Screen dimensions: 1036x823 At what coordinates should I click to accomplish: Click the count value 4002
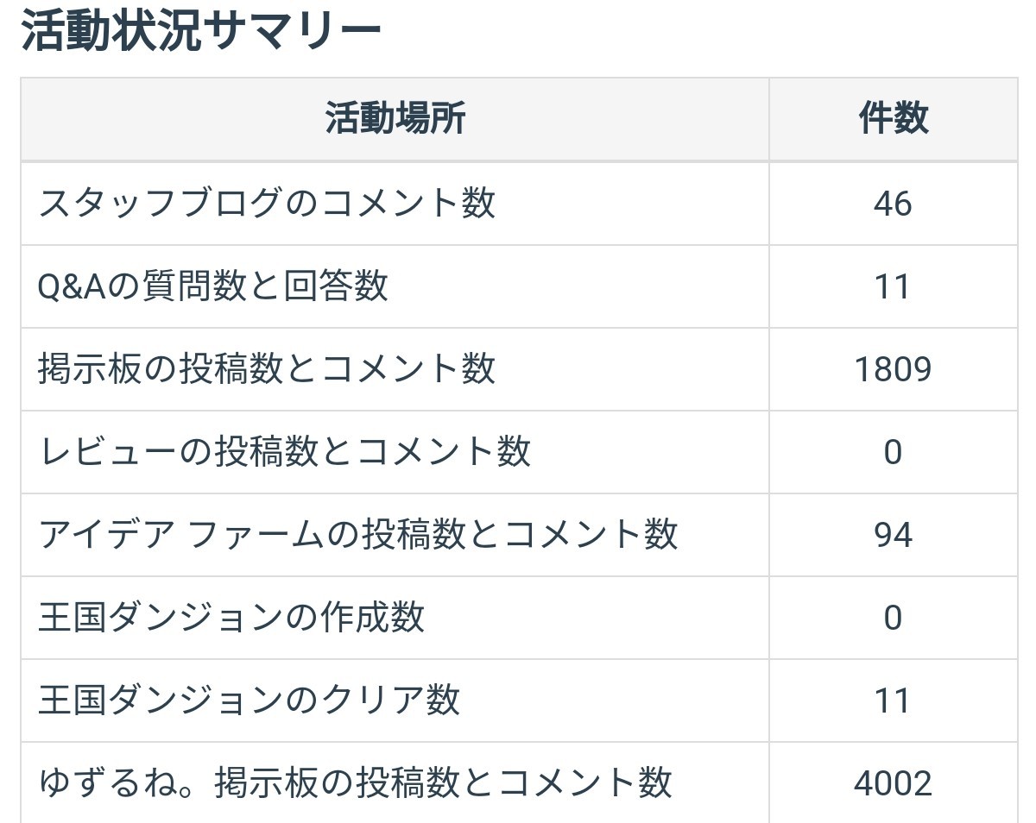[893, 783]
